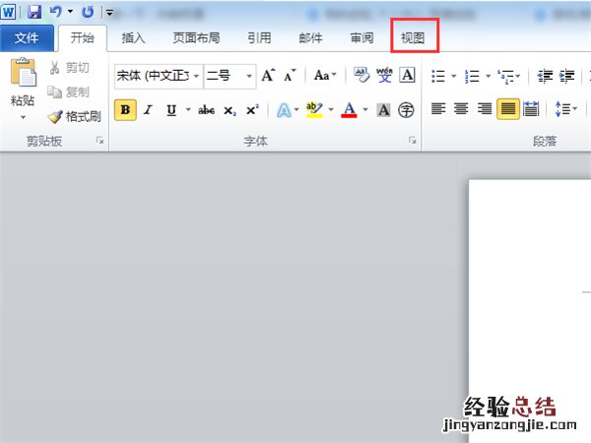This screenshot has width=591, height=443.
Task: Click the 粘贴 (Paste) clipboard icon
Action: [x=24, y=72]
